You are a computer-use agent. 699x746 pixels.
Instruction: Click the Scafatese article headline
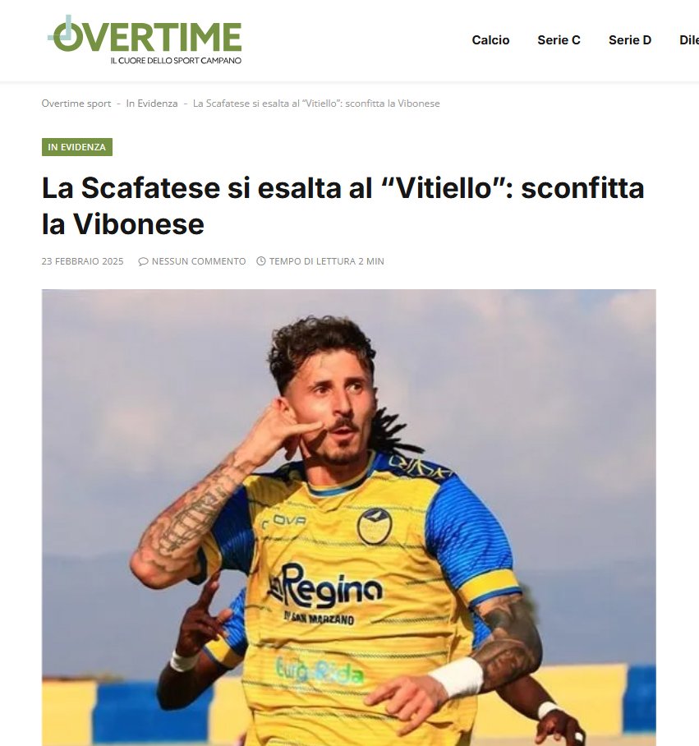[x=343, y=205]
